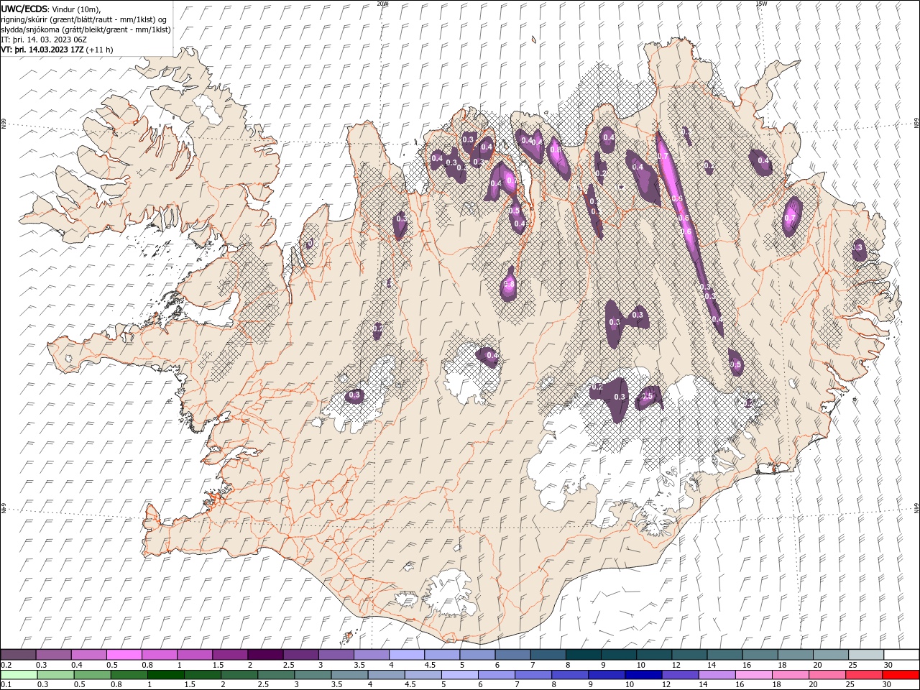Click the upper legend swatch between 0.2 and 0.3
The width and height of the screenshot is (920, 690).
19,655
